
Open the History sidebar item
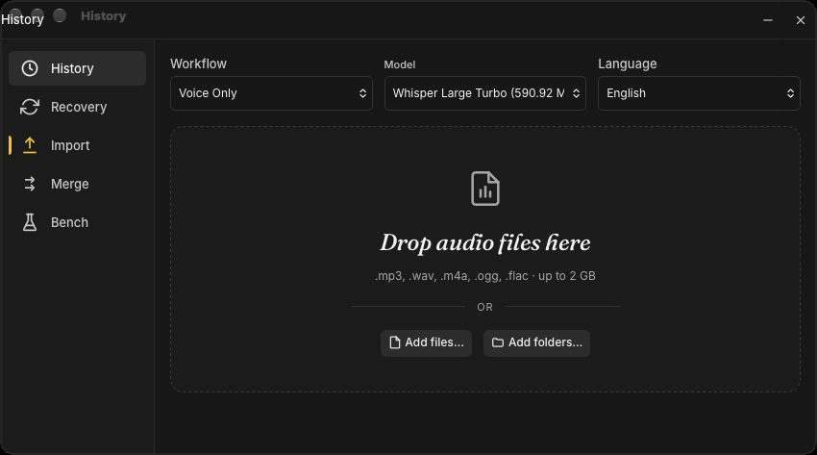click(x=77, y=68)
